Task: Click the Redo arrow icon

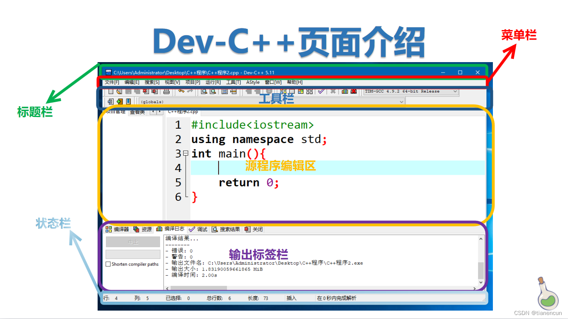Action: [x=190, y=91]
